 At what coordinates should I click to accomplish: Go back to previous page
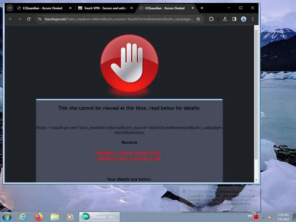pos(10,19)
